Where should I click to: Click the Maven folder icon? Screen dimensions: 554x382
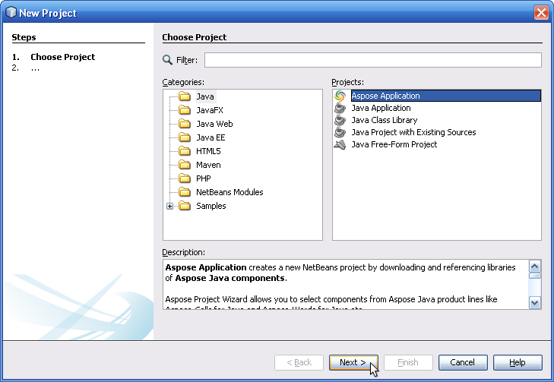pyautogui.click(x=185, y=165)
